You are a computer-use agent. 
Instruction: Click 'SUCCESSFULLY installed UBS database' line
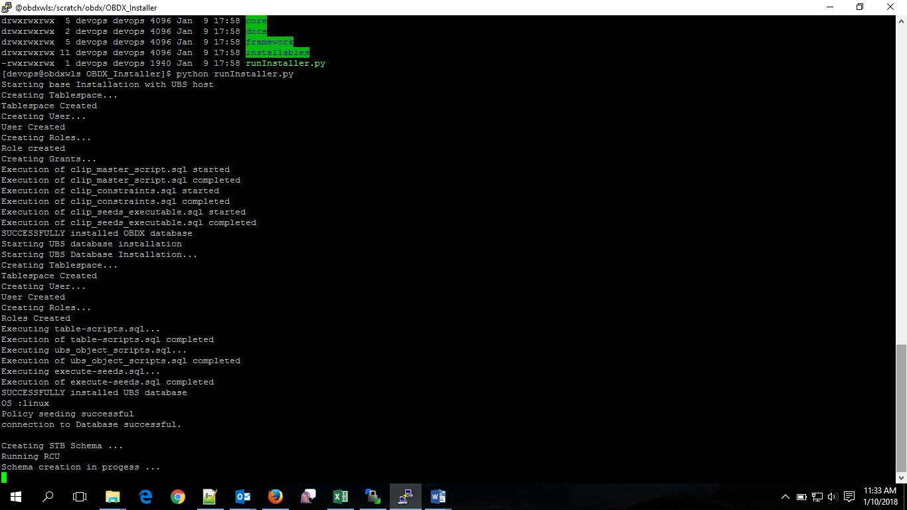tap(94, 392)
